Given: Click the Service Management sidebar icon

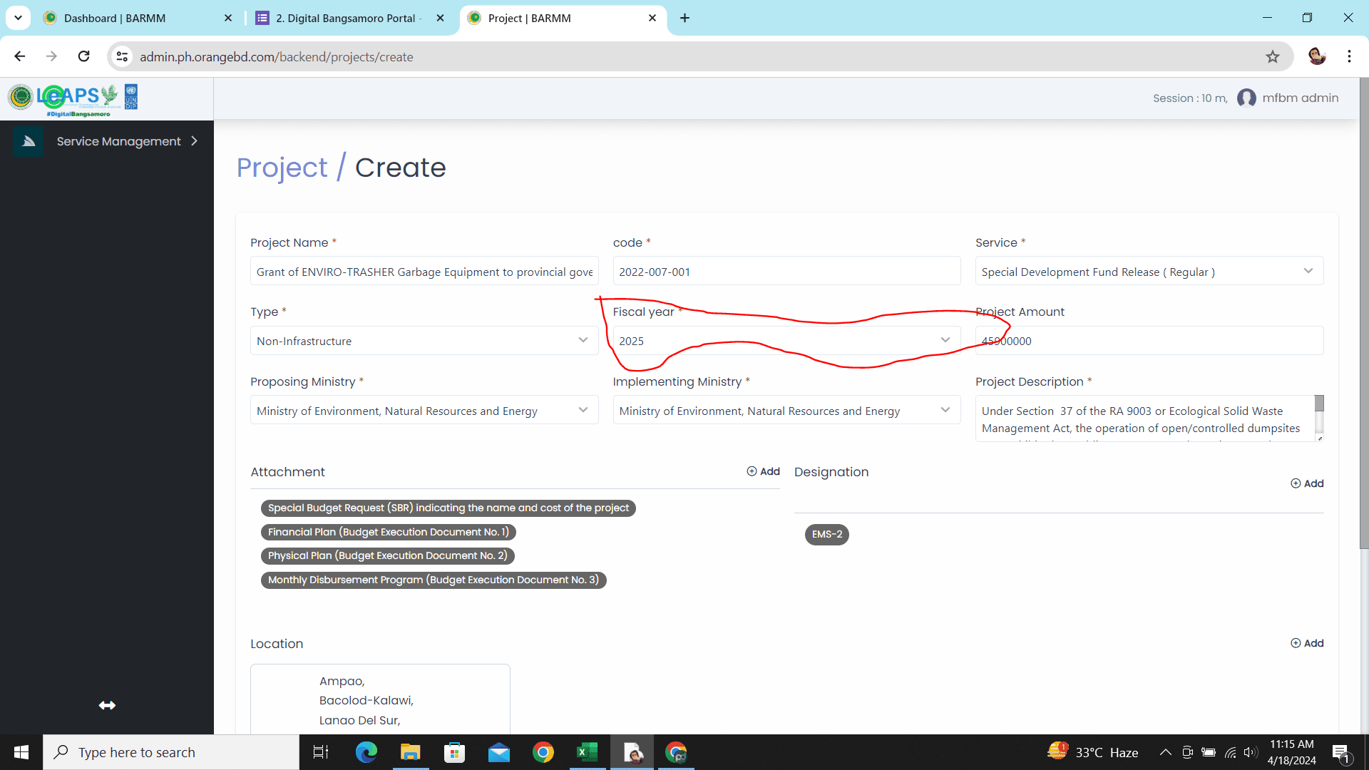Looking at the screenshot, I should pos(29,141).
